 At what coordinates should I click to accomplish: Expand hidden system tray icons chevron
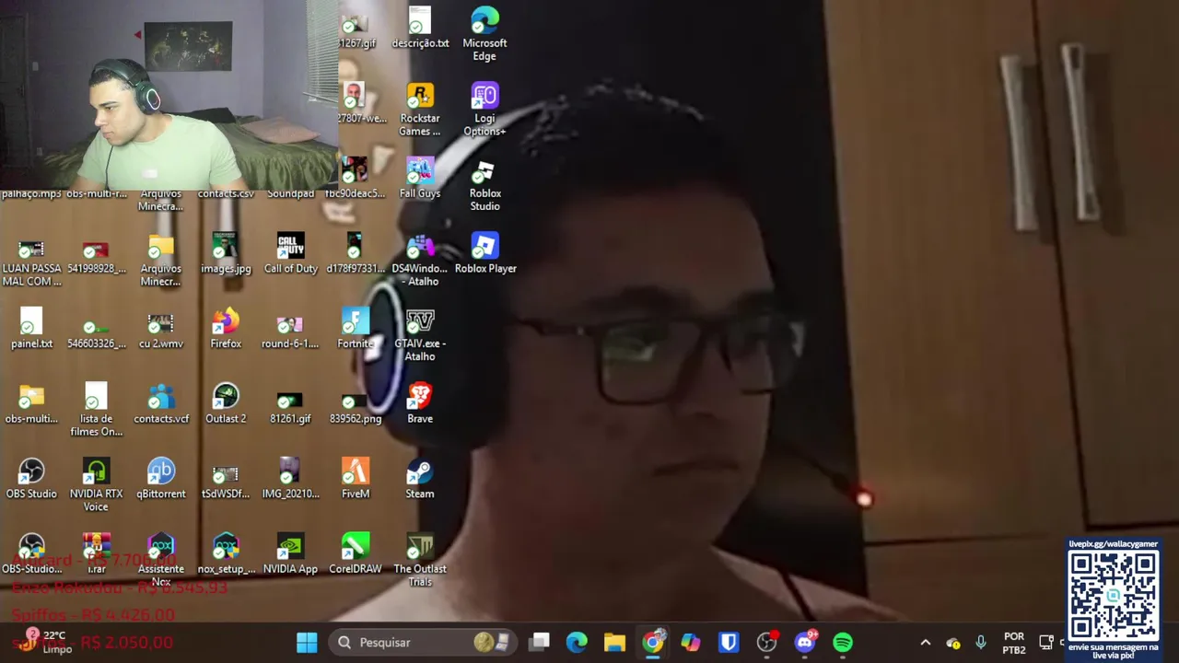pos(926,643)
